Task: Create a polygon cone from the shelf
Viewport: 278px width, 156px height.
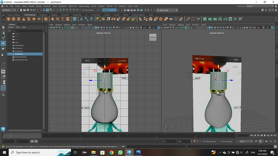Action: tap(24, 19)
